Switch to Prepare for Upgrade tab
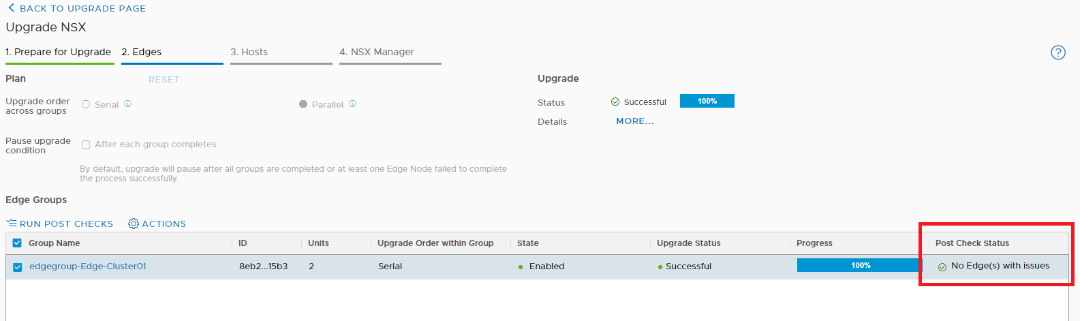 [59, 52]
